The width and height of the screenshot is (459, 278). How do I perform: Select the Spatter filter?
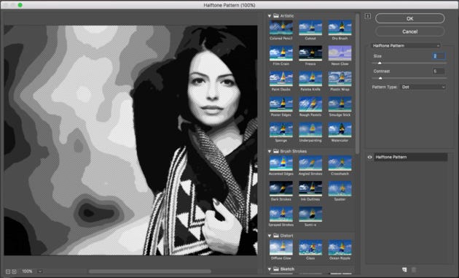pyautogui.click(x=340, y=188)
